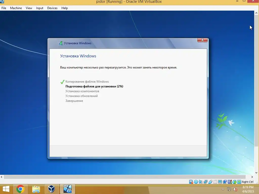This screenshot has height=194, width=259.
Task: Click the green checkmark beside Копирование файлов
Action: (x=62, y=82)
